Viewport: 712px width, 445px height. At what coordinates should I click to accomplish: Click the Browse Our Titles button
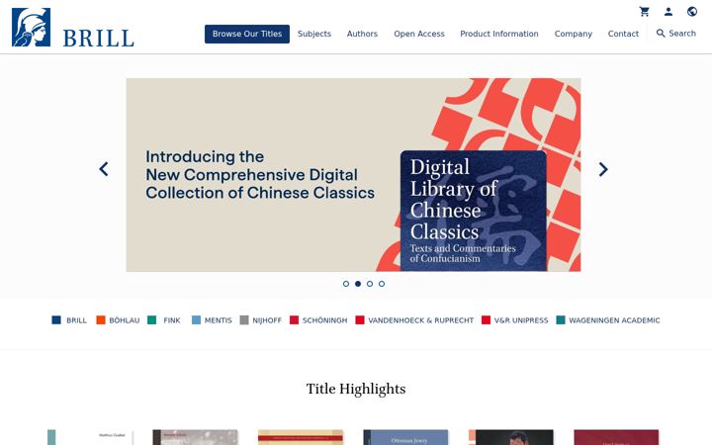tap(247, 34)
